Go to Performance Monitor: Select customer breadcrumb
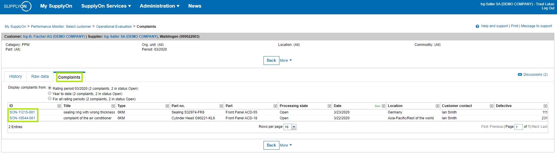The height and width of the screenshot is (155, 557). tap(61, 27)
